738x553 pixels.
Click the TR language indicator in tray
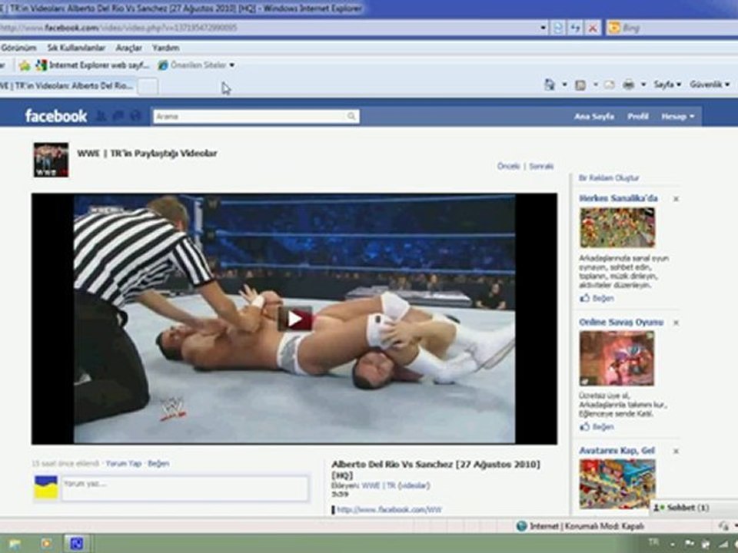[x=653, y=543]
